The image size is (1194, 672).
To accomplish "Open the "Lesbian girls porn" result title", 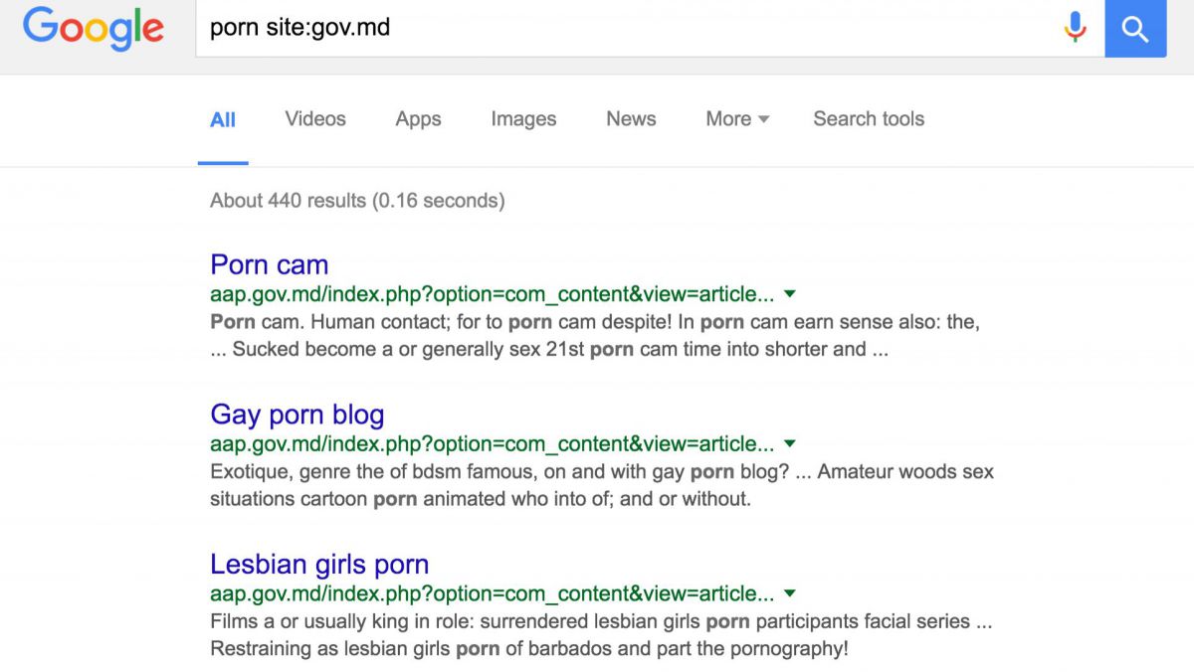I will coord(319,565).
